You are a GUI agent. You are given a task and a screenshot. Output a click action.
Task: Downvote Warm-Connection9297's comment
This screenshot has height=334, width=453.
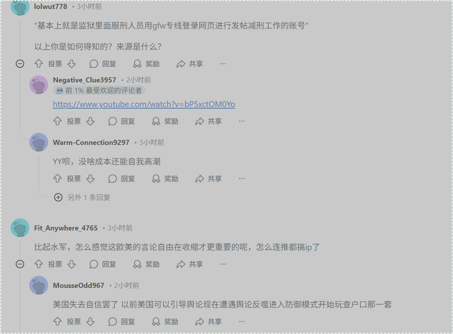90,179
